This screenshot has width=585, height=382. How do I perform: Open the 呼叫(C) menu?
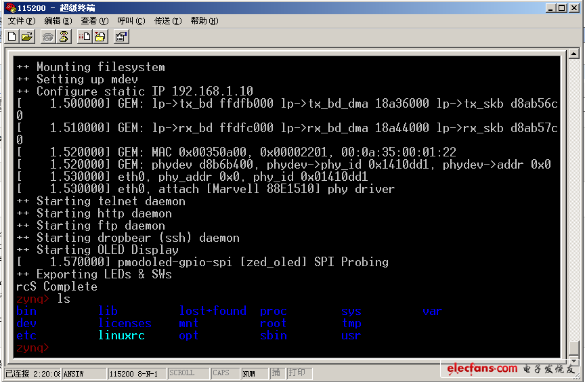[131, 21]
